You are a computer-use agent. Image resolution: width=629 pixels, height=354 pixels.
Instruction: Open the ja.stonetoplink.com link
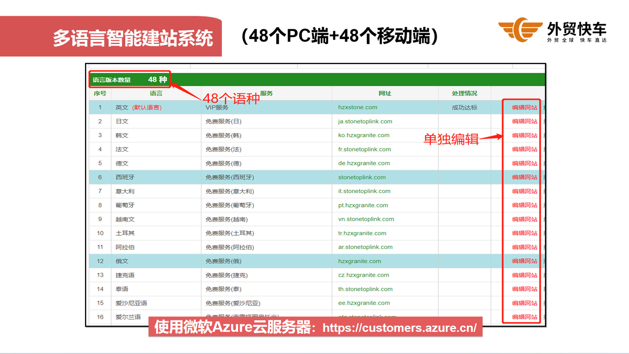pos(365,121)
